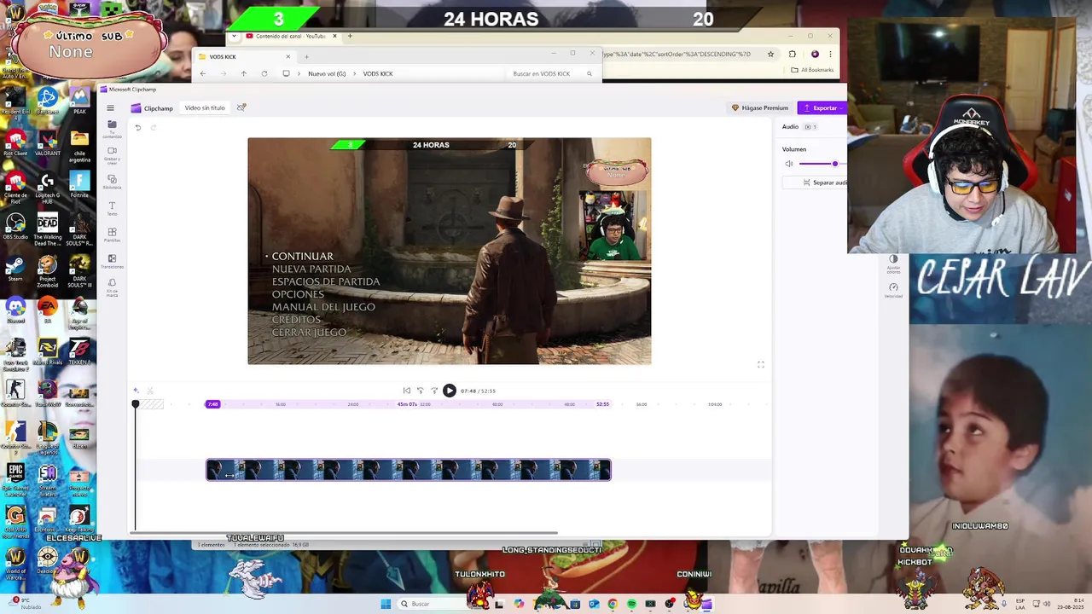The height and width of the screenshot is (614, 1092).
Task: Open VALORANT desktop shortcut
Action: [48, 142]
